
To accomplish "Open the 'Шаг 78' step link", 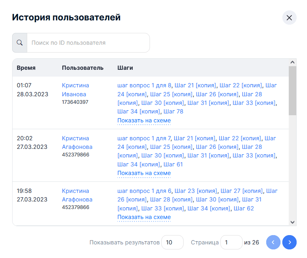I will point(174,112).
